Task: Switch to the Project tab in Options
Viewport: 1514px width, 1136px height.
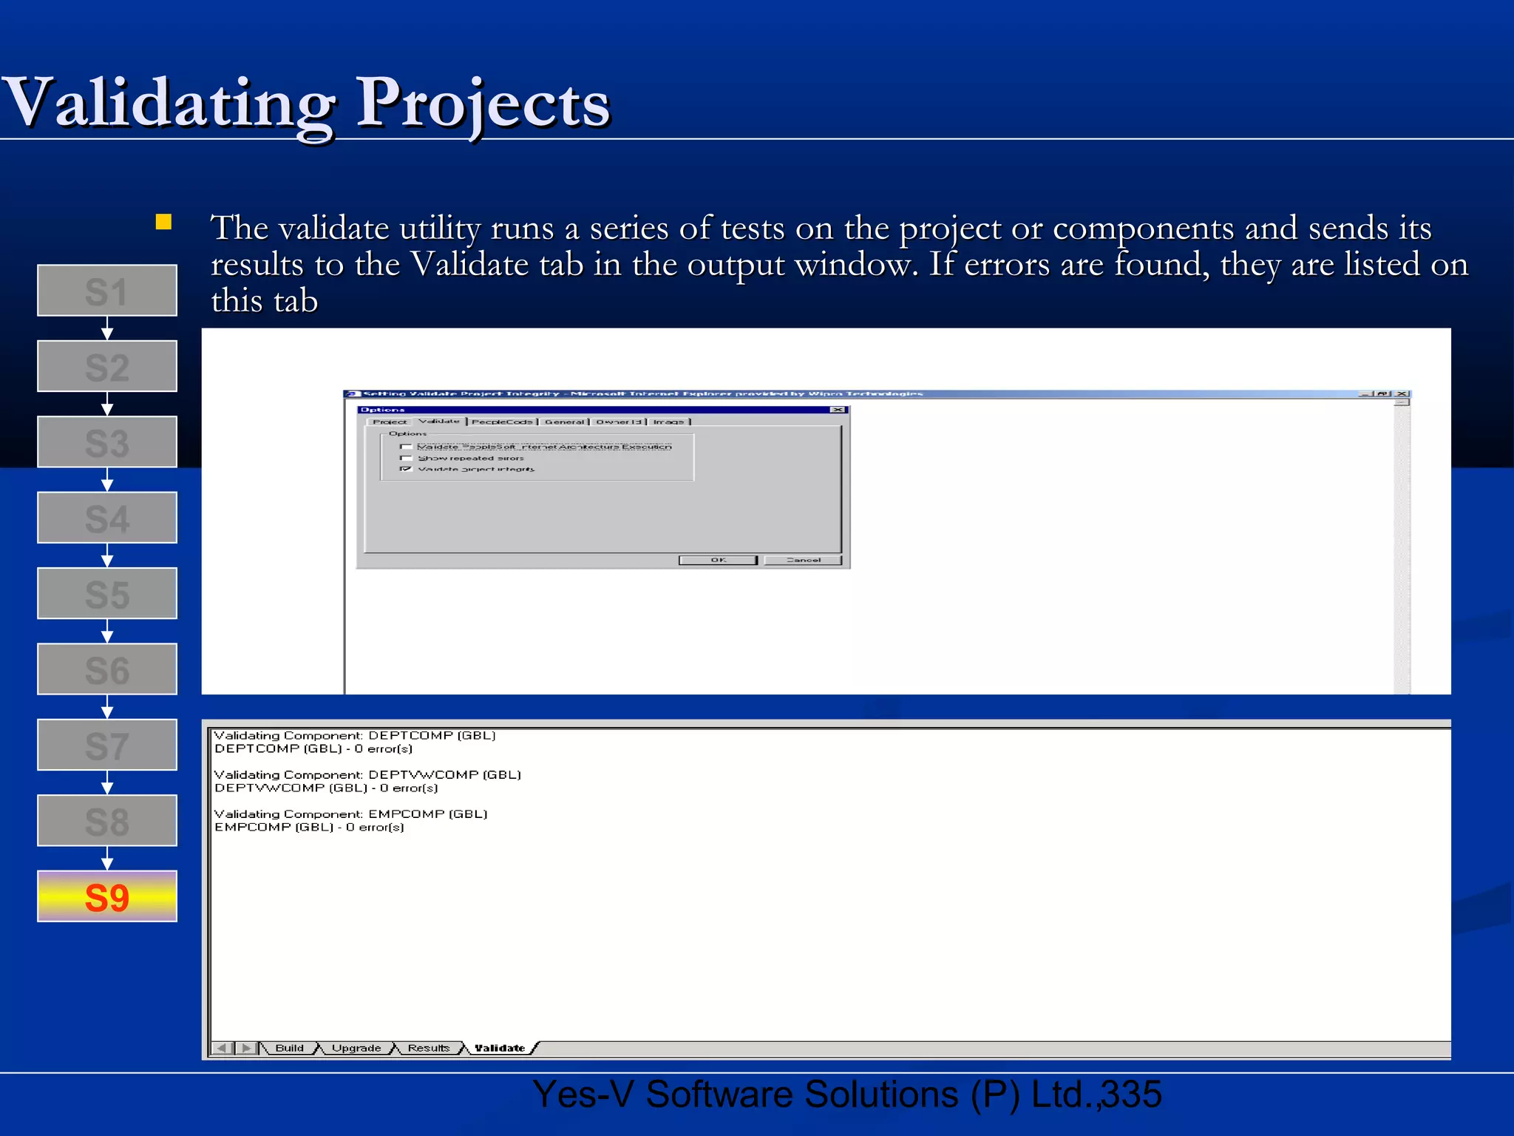Action: coord(390,422)
